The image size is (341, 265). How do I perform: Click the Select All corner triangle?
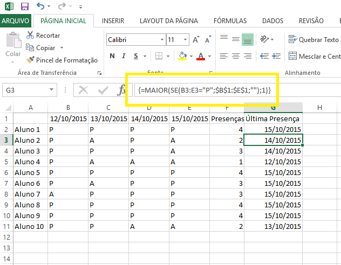pos(8,108)
